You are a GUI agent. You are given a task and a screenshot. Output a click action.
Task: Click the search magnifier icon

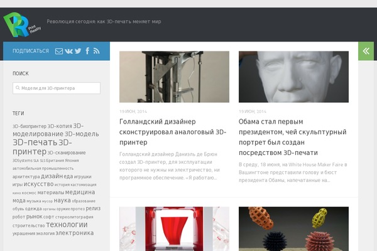(x=18, y=88)
